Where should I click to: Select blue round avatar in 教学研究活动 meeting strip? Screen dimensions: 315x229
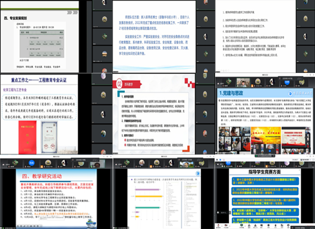coord(32,163)
